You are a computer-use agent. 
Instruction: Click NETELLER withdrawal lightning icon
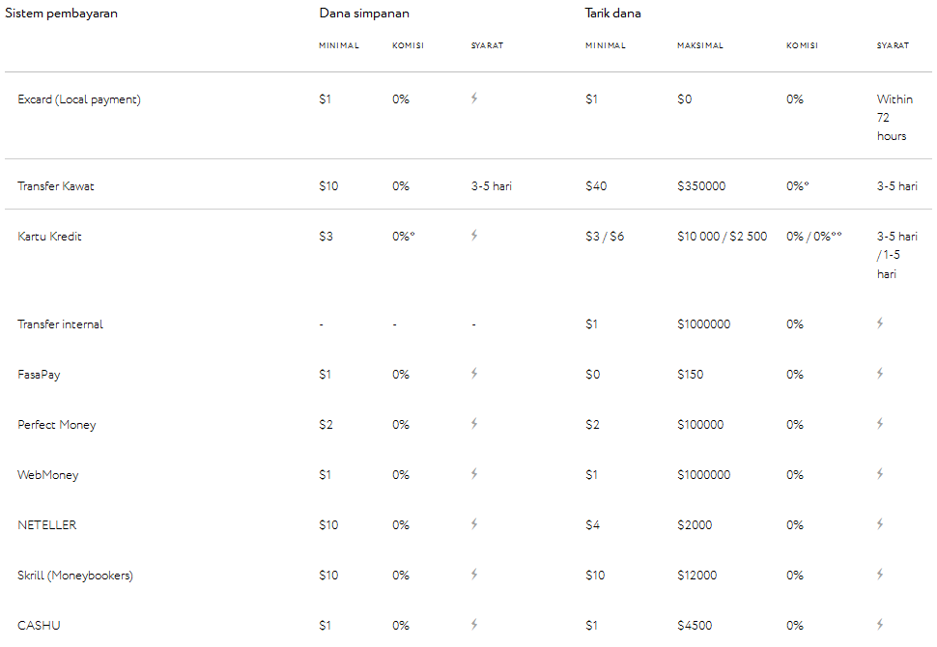pyautogui.click(x=880, y=524)
